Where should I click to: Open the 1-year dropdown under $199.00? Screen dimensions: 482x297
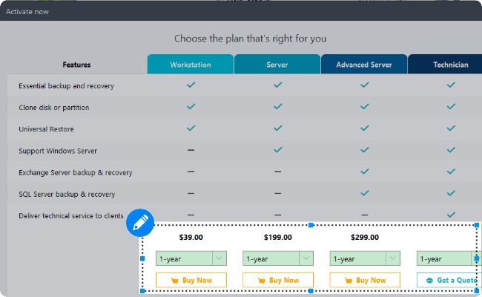[x=306, y=258]
